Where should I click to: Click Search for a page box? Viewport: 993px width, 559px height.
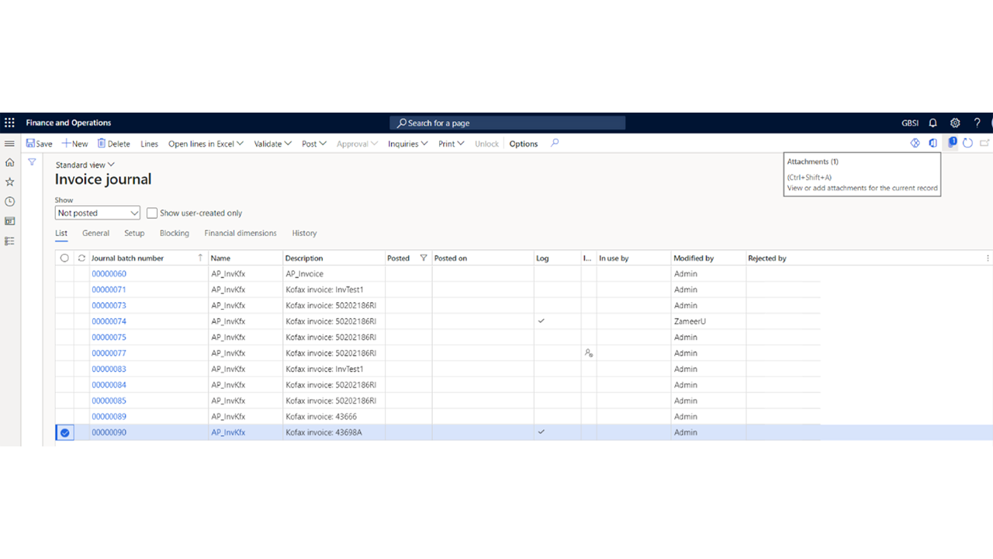click(507, 123)
